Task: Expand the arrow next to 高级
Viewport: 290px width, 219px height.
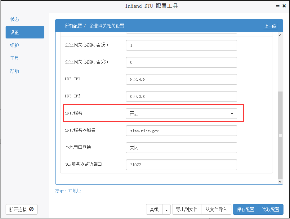Action: pos(167,209)
